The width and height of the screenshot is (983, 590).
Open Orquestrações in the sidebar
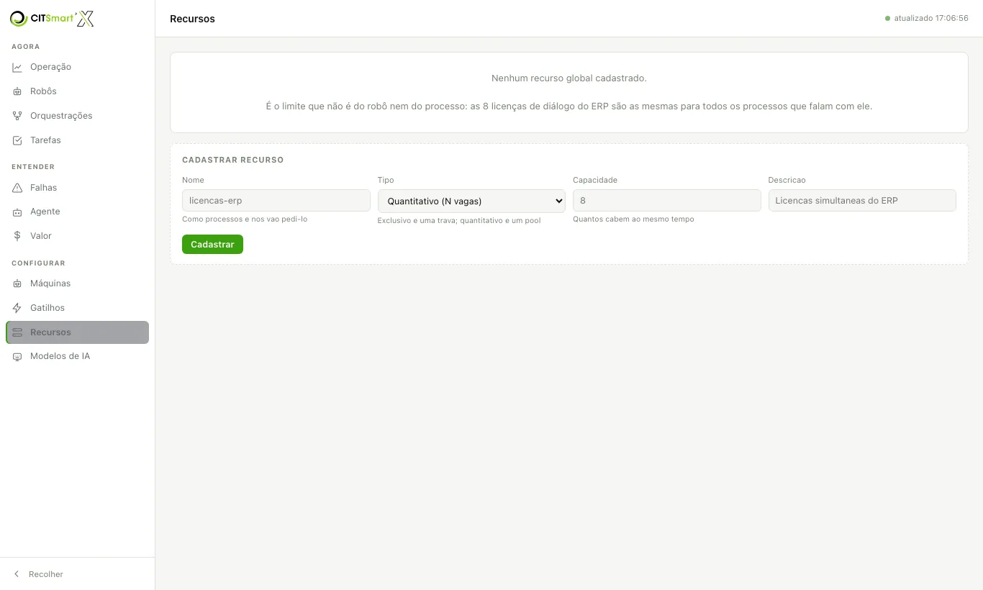click(77, 116)
